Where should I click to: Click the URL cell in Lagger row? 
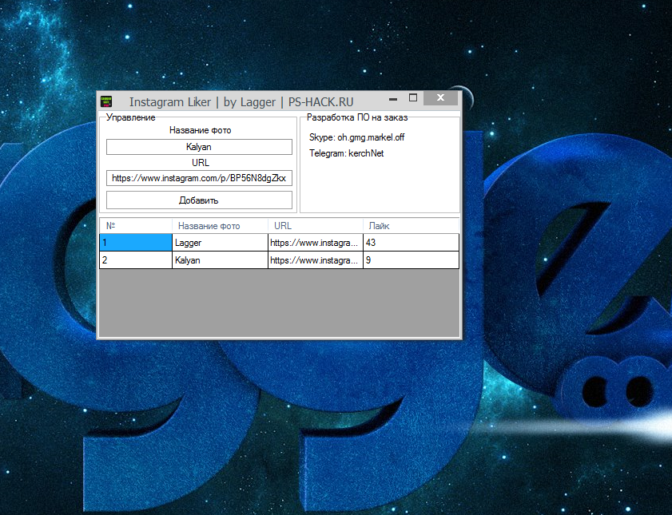pos(316,243)
